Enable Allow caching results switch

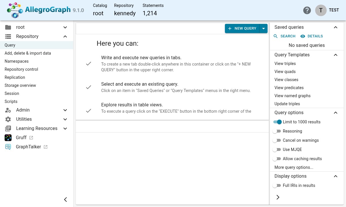[x=277, y=159]
